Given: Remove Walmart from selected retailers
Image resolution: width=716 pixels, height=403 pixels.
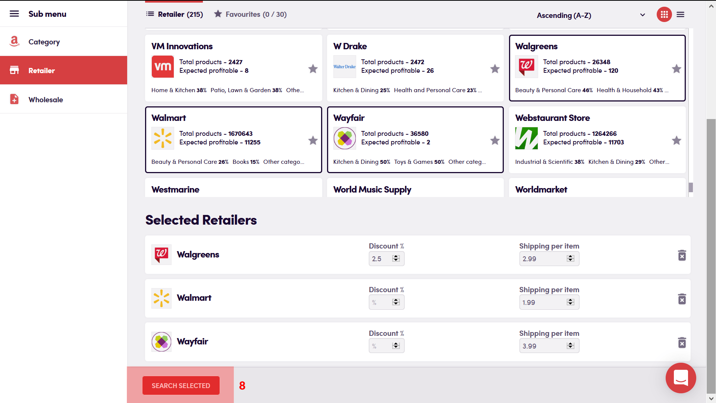Looking at the screenshot, I should [x=682, y=299].
